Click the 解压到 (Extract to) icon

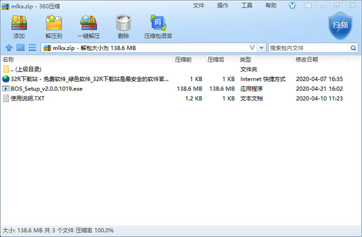pos(54,23)
